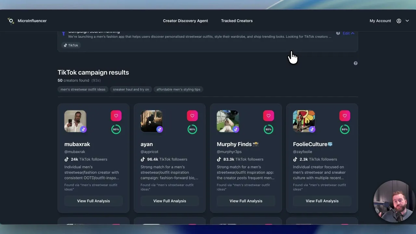416x234 pixels.
Task: Favorite FoolieCulture with heart button
Action: click(344, 116)
